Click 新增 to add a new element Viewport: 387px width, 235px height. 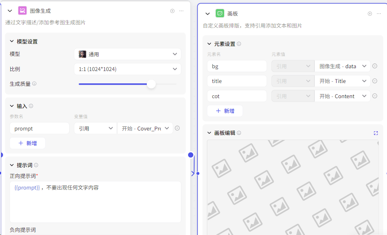225,111
